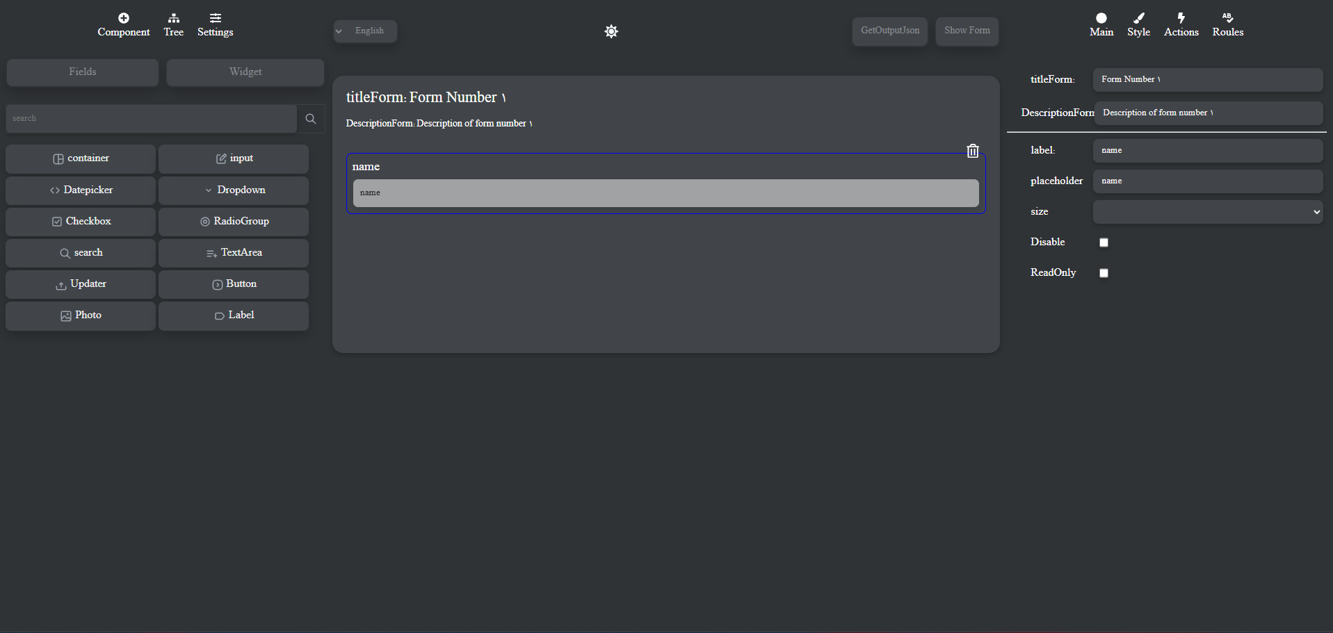
Task: Add a Checkbox component from the palette
Action: coord(81,222)
